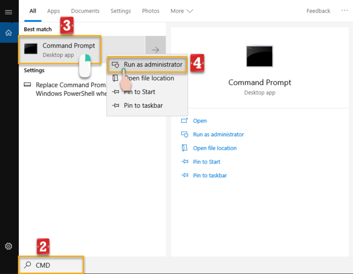Click keyboard icon beside Replace Command Prompt
The width and height of the screenshot is (353, 274).
(x=27, y=85)
